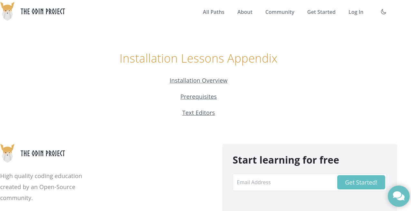Click the Log In link
411x211 pixels.
tap(356, 12)
